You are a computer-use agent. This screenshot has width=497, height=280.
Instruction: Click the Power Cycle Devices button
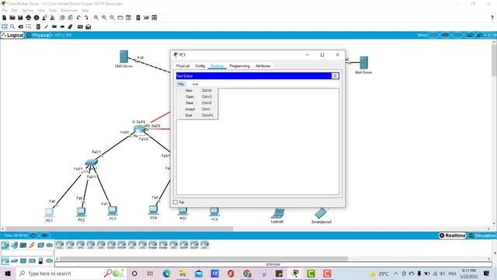click(x=33, y=236)
